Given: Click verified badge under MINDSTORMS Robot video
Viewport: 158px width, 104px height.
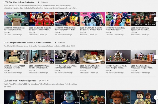Looking at the screenshot, I should pos(34,71).
